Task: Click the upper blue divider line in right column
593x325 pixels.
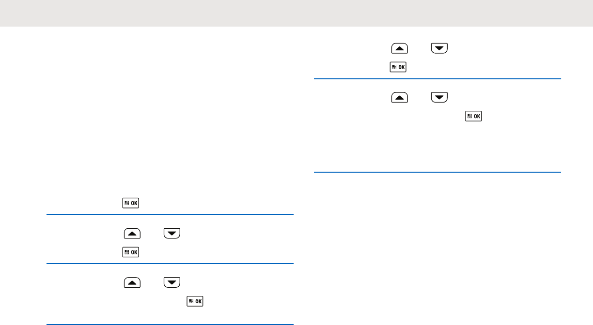Action: click(437, 79)
